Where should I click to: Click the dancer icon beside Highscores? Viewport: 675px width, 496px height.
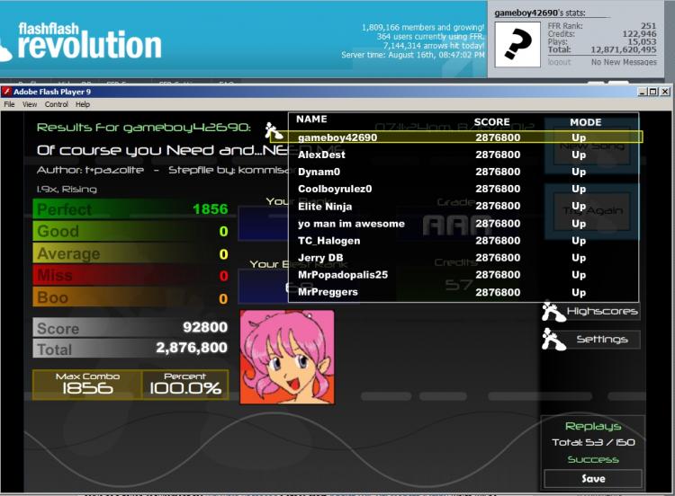553,312
